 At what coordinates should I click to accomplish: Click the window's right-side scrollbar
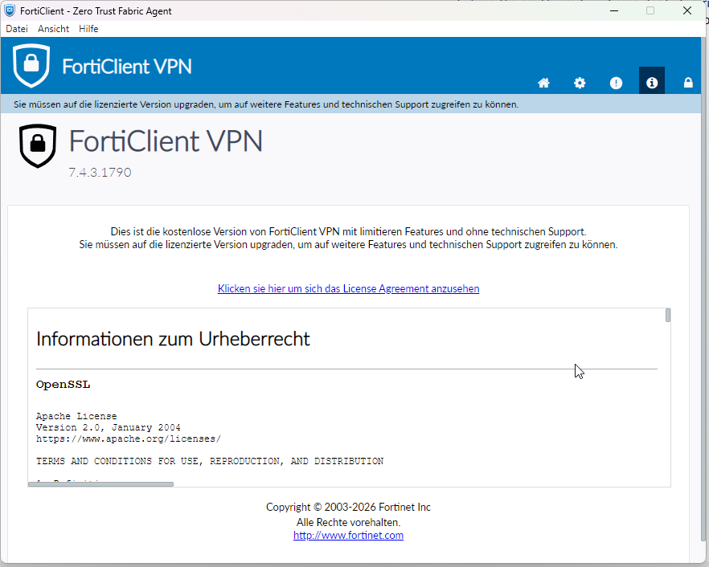coord(703,289)
